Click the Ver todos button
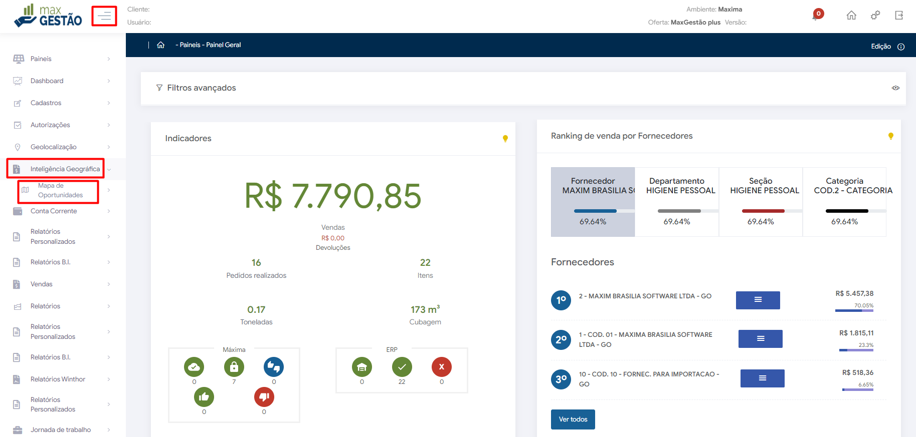This screenshot has width=916, height=437. (x=573, y=419)
